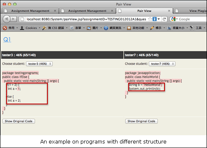Click the green zoom window button
Screen dimensions: 207x148
pyautogui.click(x=15, y=4)
